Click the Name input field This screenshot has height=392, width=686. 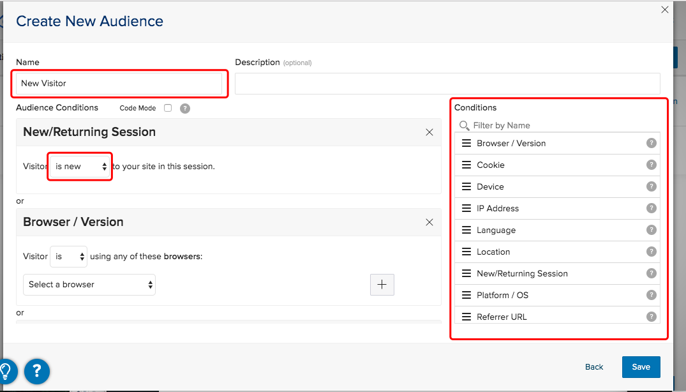click(x=119, y=83)
